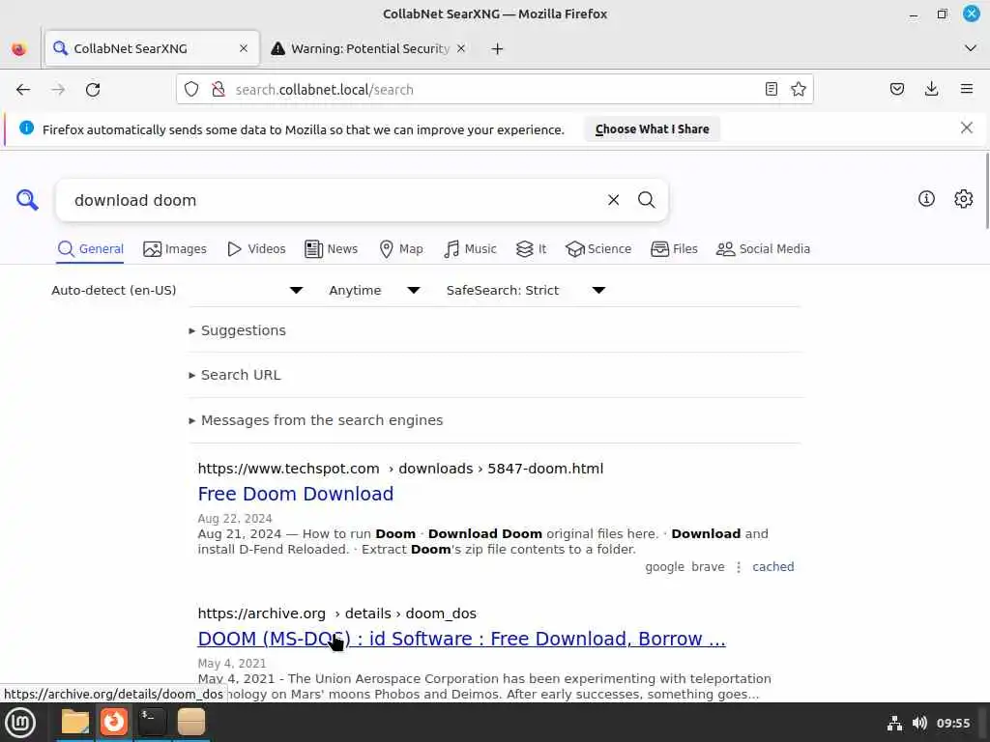Viewport: 990px width, 742px height.
Task: Switch to Social Media category
Action: coord(764,249)
